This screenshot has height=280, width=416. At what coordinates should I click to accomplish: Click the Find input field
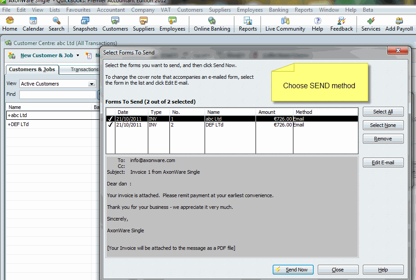coord(58,94)
